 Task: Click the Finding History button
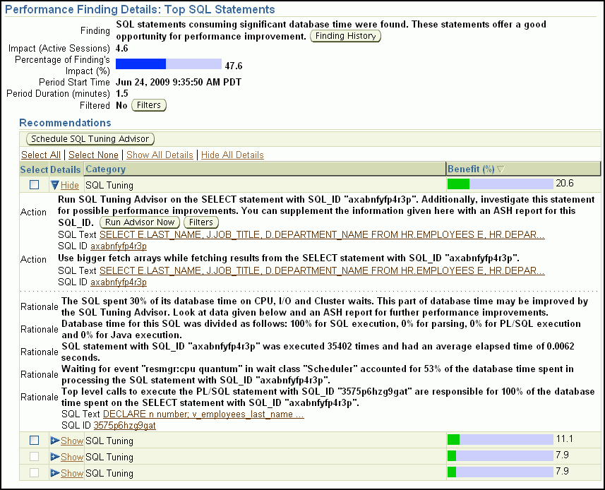[345, 36]
